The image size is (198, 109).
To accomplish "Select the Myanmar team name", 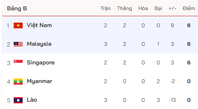I will 40,81.
